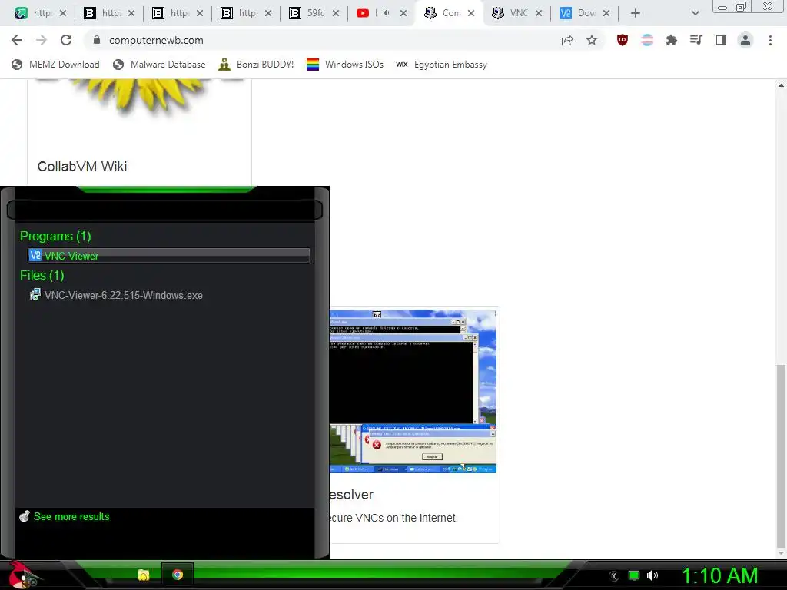Image resolution: width=787 pixels, height=590 pixels.
Task: Click the Programs (1) heading
Action: coord(55,236)
